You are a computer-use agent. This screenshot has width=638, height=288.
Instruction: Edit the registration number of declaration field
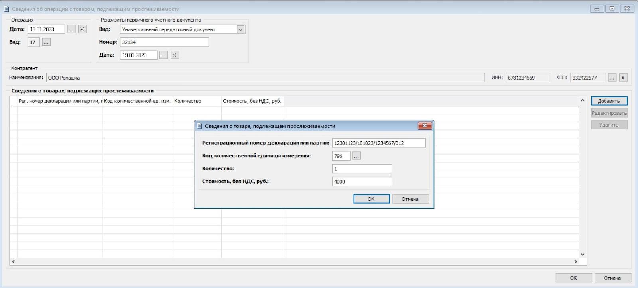[379, 143]
